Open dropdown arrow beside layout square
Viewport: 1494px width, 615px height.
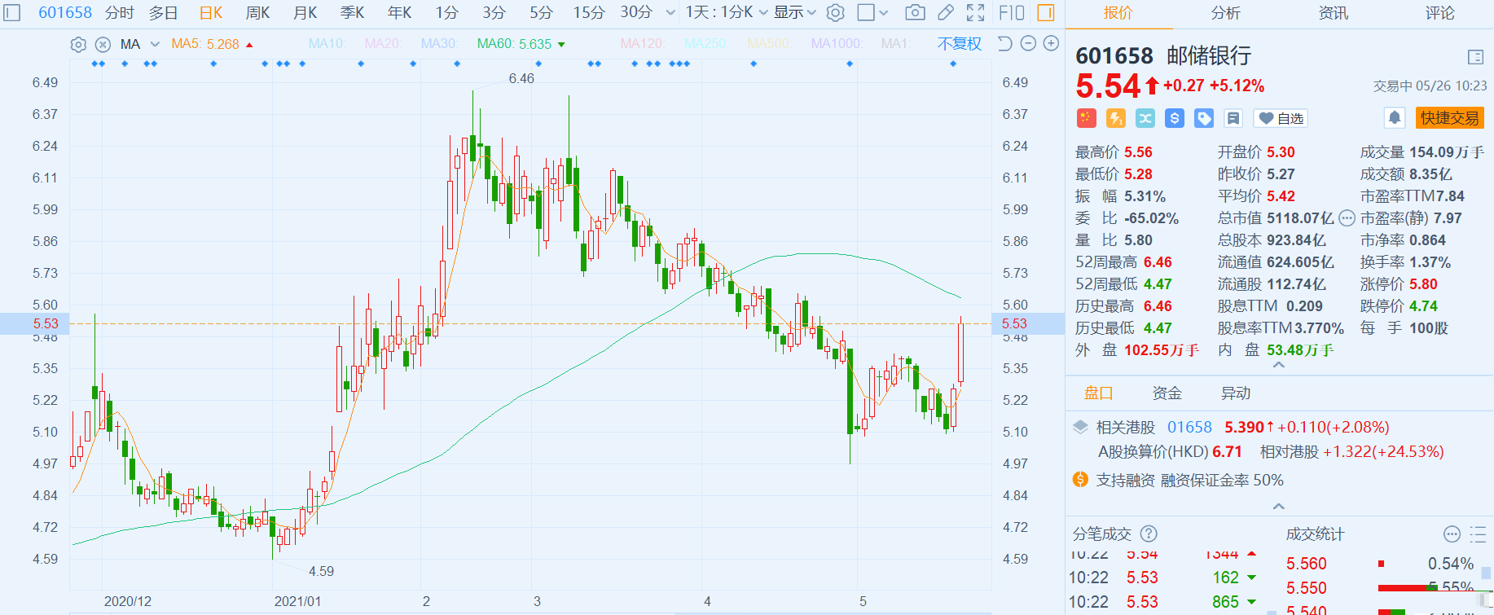884,13
